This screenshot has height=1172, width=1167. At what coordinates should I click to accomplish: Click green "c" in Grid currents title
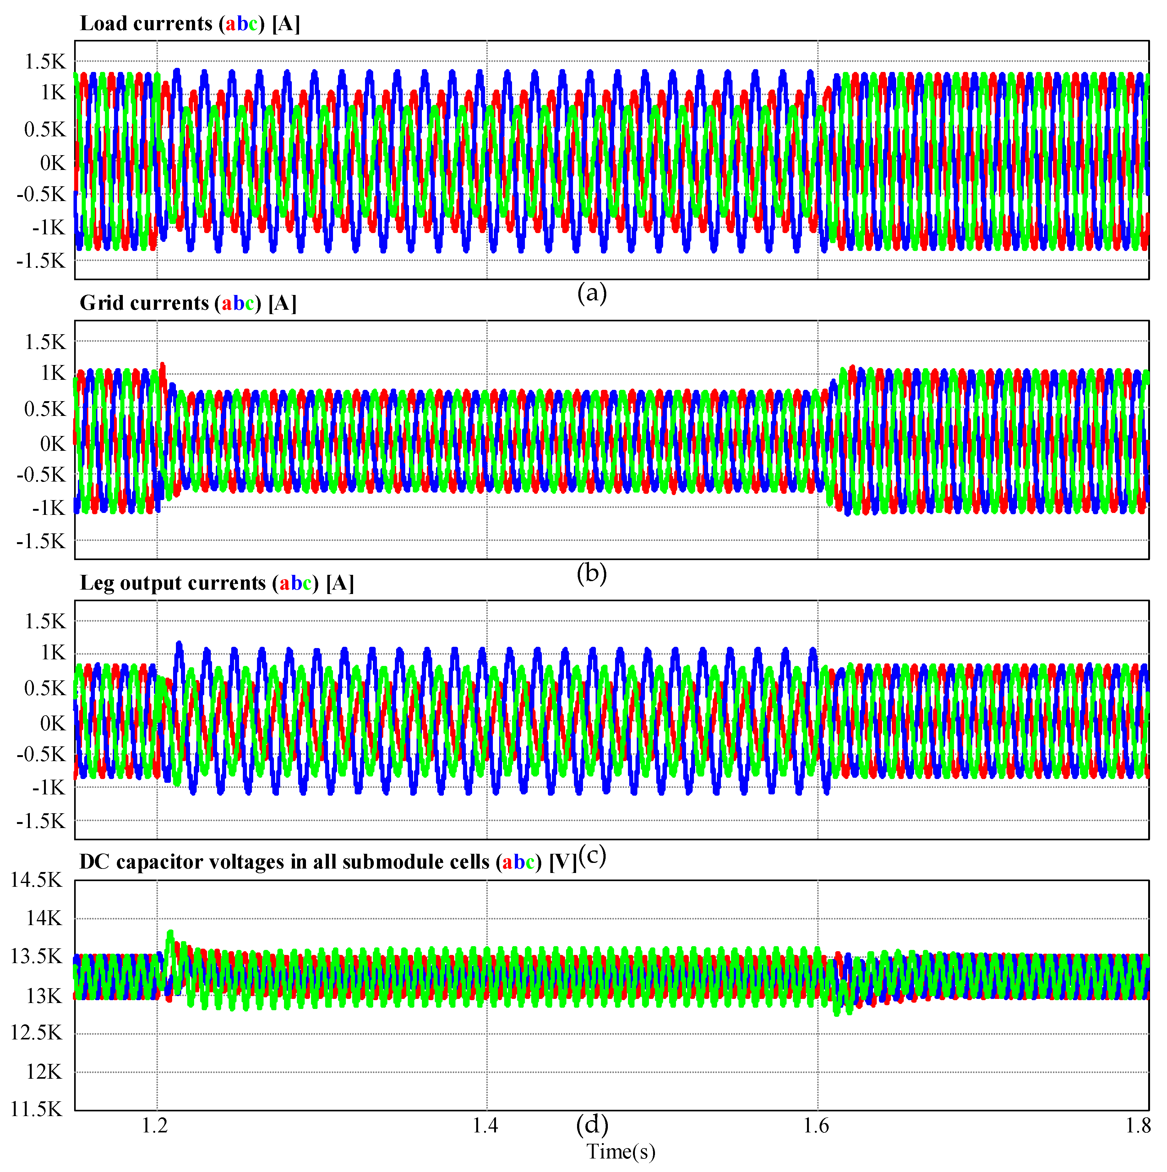[x=250, y=304]
